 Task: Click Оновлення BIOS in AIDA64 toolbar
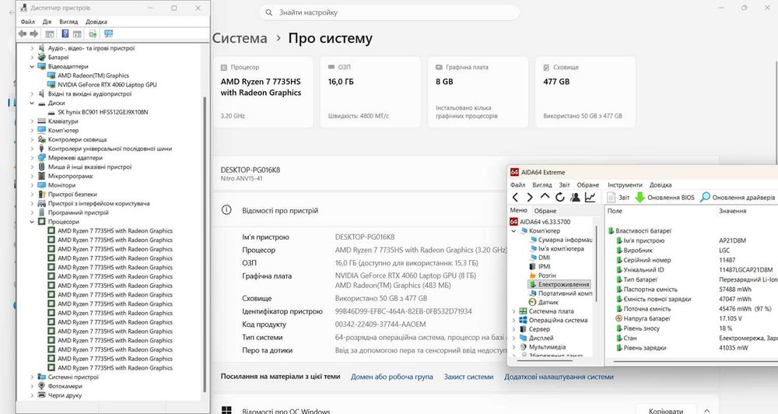(x=665, y=197)
